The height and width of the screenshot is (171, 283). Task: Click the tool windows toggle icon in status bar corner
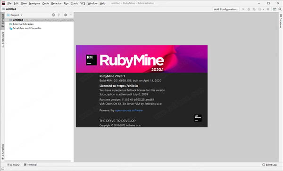pyautogui.click(x=3, y=169)
